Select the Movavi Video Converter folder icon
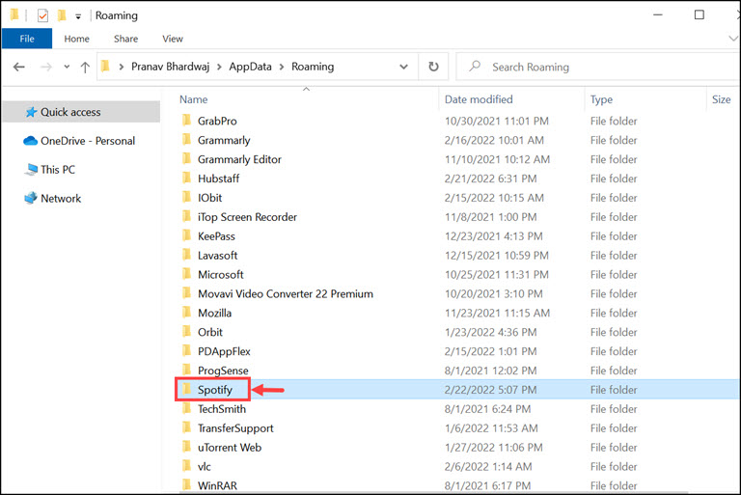Image resolution: width=741 pixels, height=495 pixels. pyautogui.click(x=186, y=293)
